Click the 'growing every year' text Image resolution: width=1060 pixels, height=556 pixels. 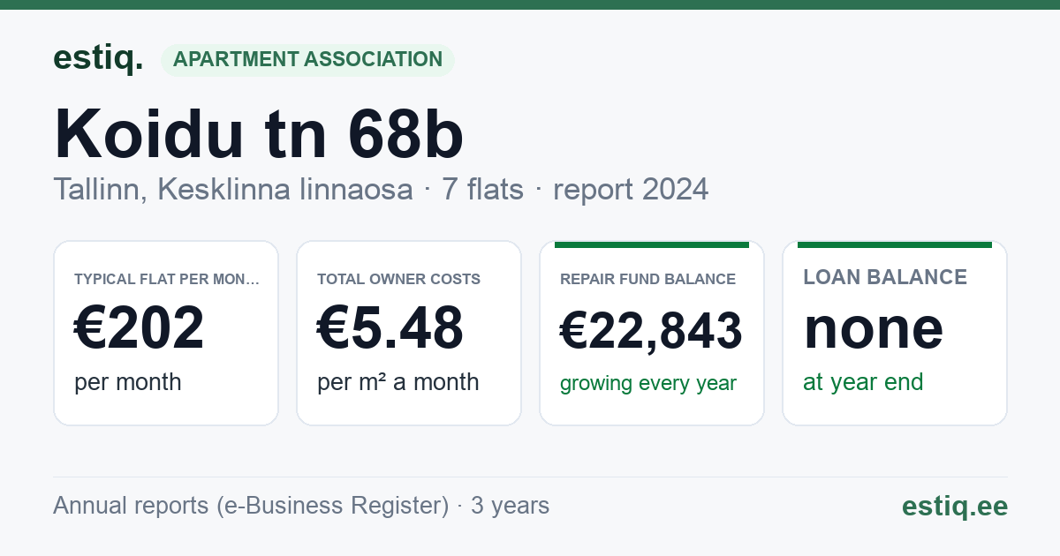(x=648, y=384)
